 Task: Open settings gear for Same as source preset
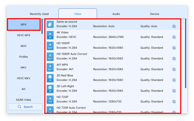174,26
